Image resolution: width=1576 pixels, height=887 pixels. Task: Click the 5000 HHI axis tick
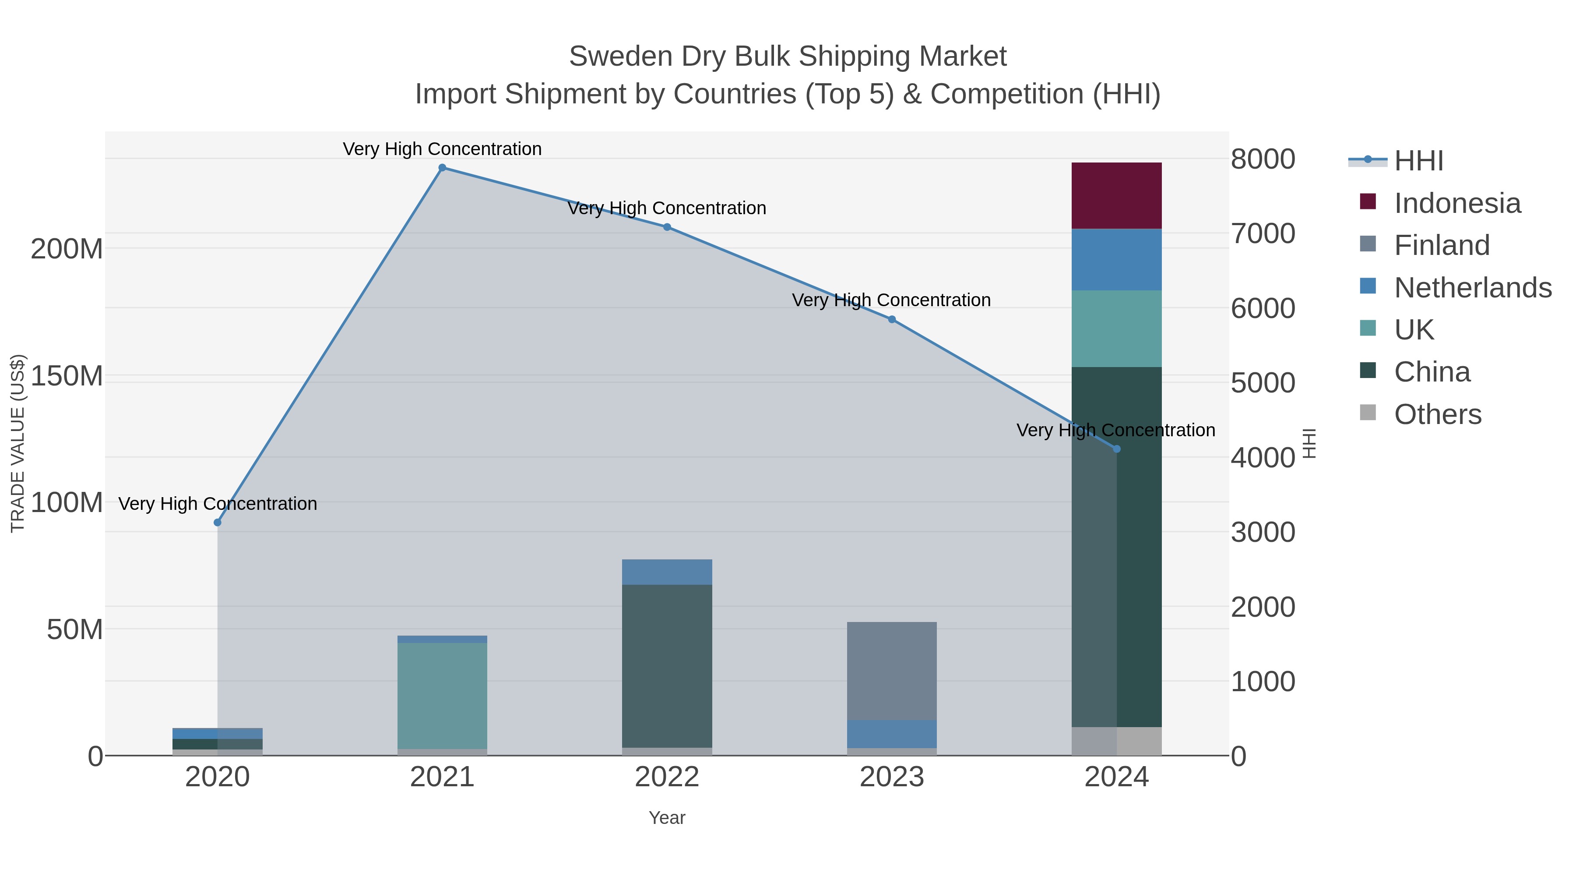[1263, 383]
